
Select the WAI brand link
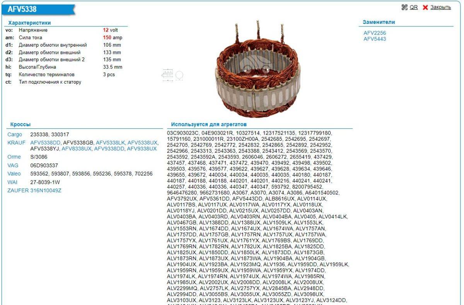coord(12,182)
